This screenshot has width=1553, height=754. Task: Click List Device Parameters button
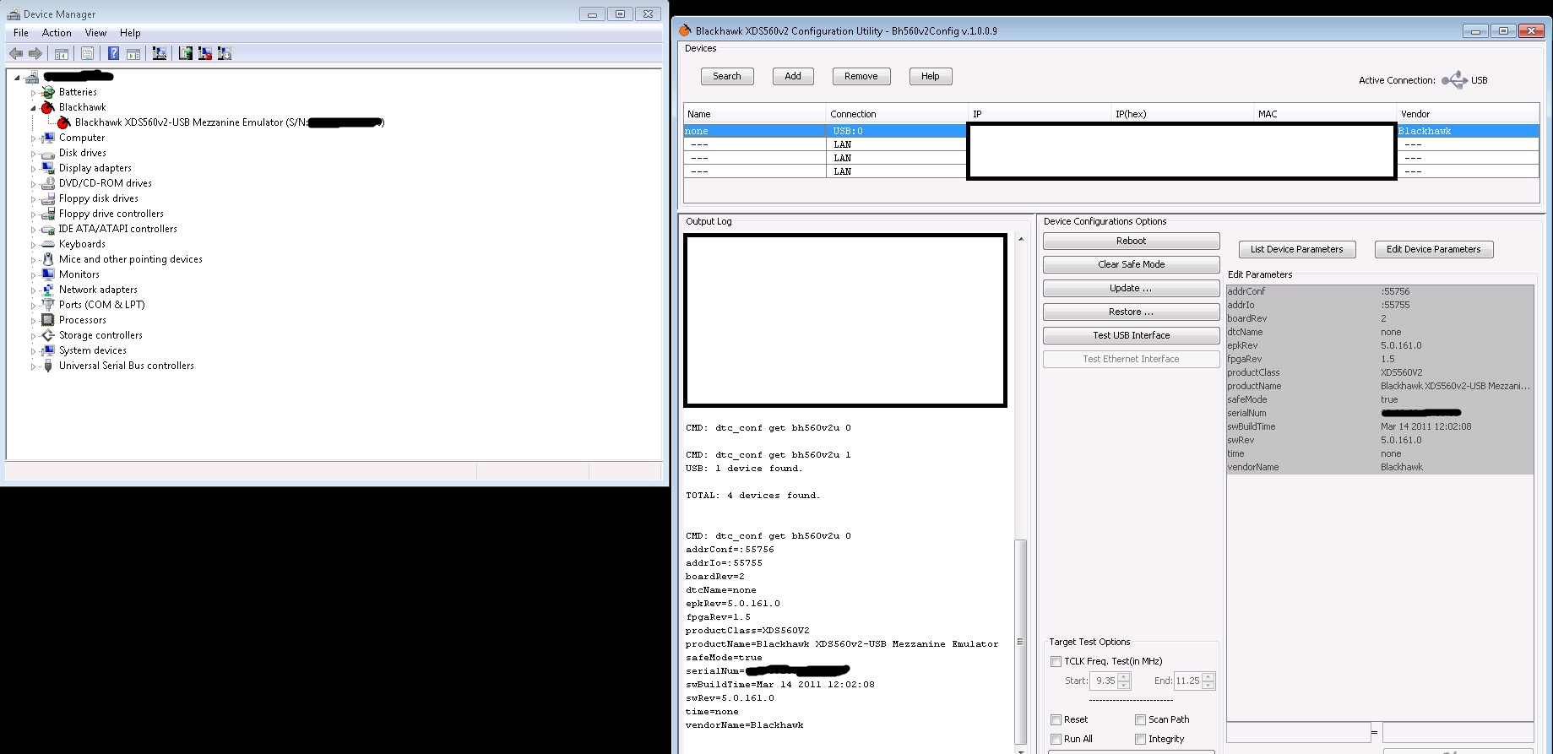pyautogui.click(x=1296, y=249)
